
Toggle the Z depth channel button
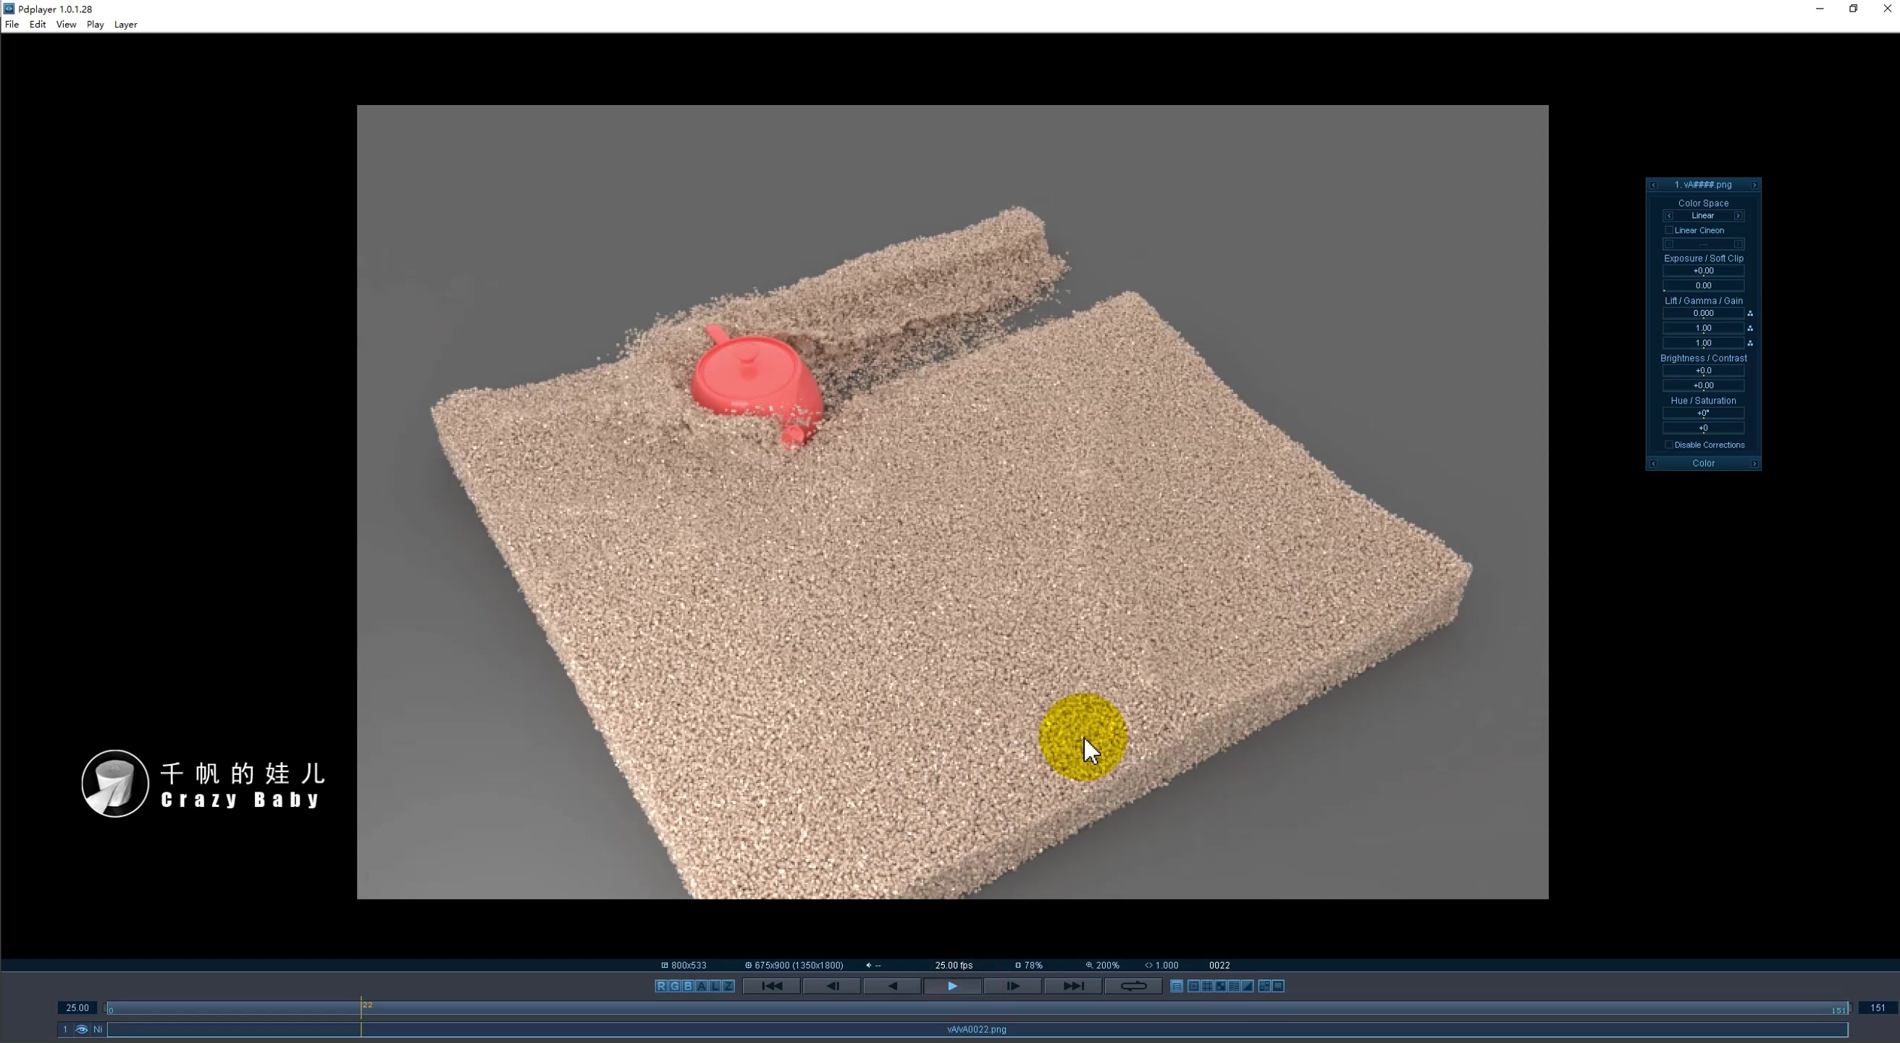point(728,986)
